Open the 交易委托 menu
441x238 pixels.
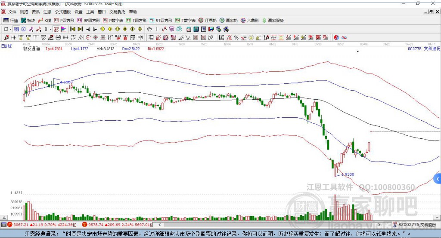click(x=117, y=12)
